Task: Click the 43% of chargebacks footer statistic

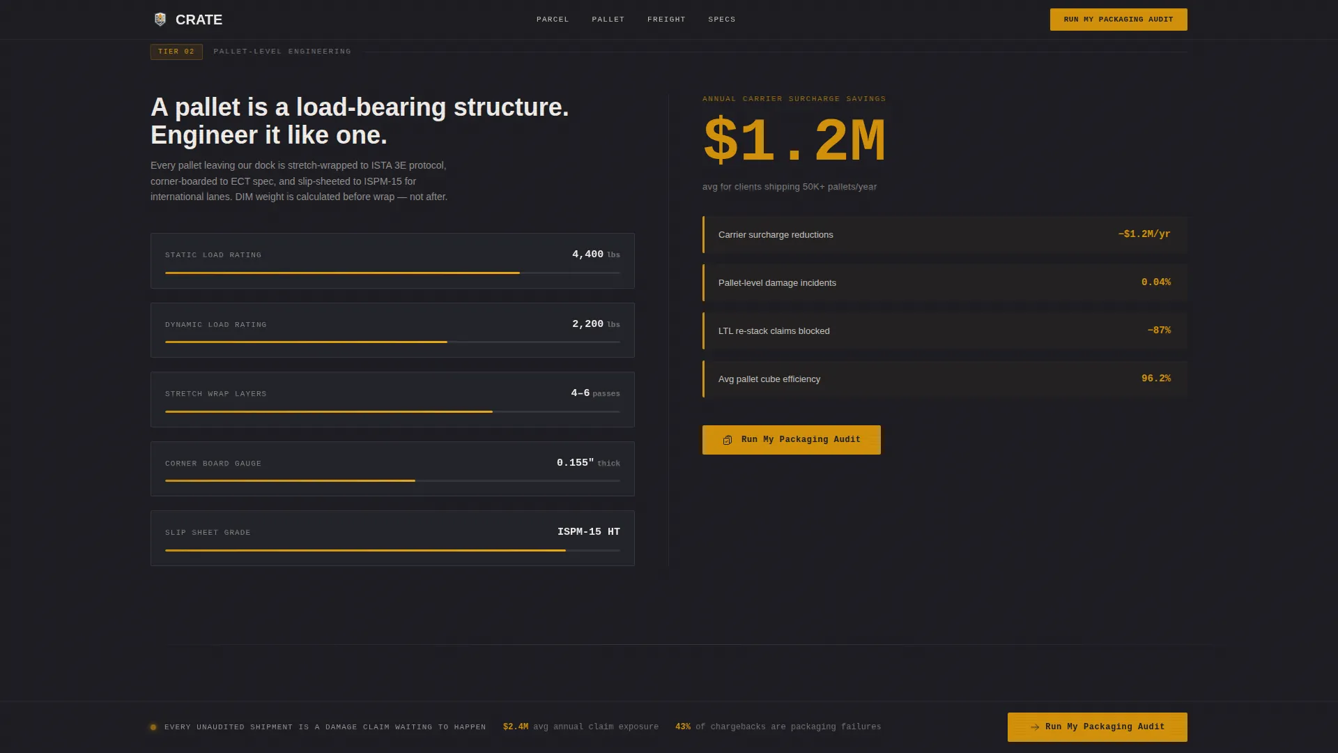Action: tap(778, 727)
